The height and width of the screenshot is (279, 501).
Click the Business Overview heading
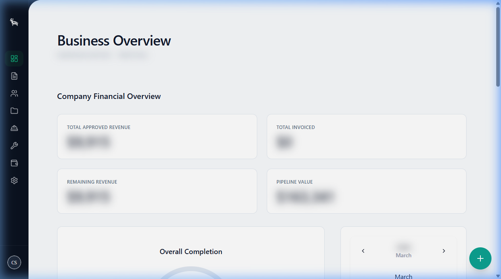(114, 40)
